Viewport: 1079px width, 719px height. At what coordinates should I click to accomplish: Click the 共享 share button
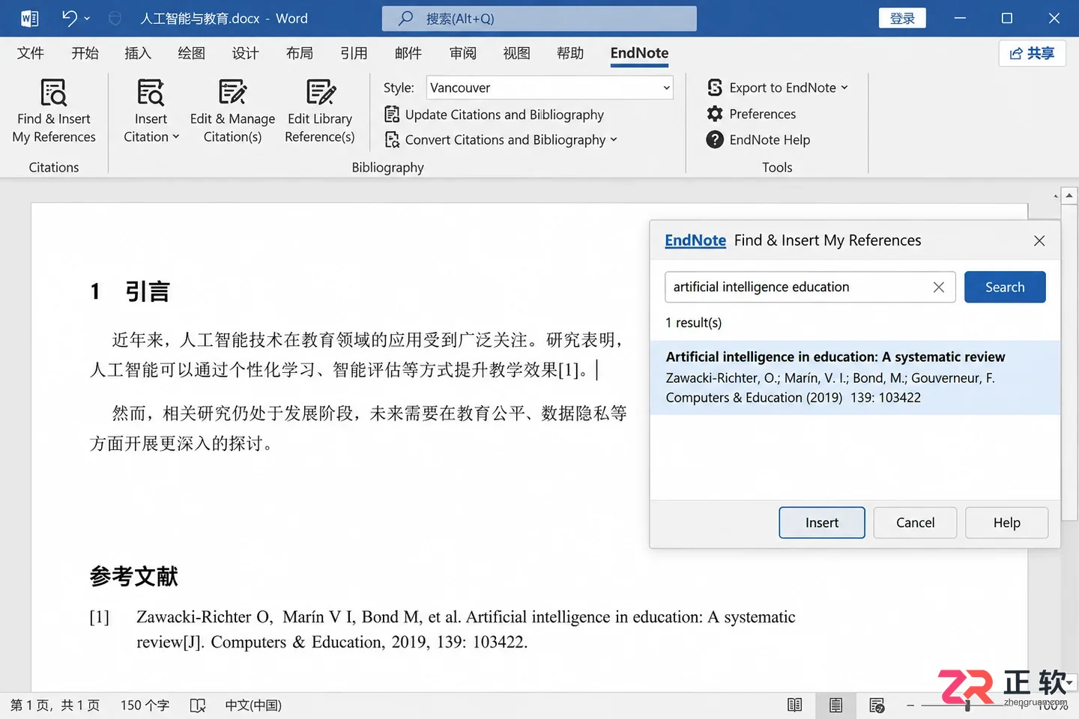pyautogui.click(x=1033, y=53)
